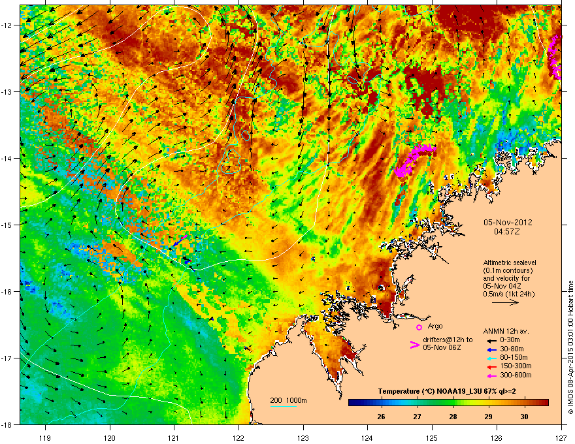Click the temperature color bar at 28

pos(453,403)
